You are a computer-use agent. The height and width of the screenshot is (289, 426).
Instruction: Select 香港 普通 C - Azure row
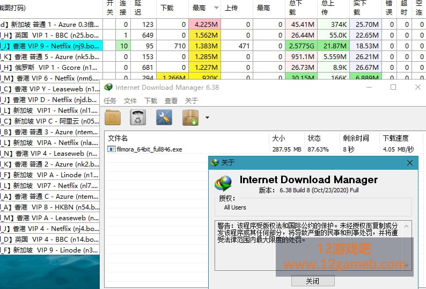click(x=50, y=197)
